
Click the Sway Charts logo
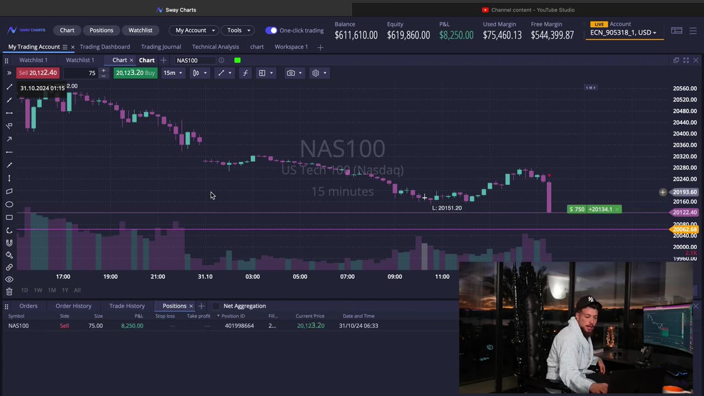point(26,30)
